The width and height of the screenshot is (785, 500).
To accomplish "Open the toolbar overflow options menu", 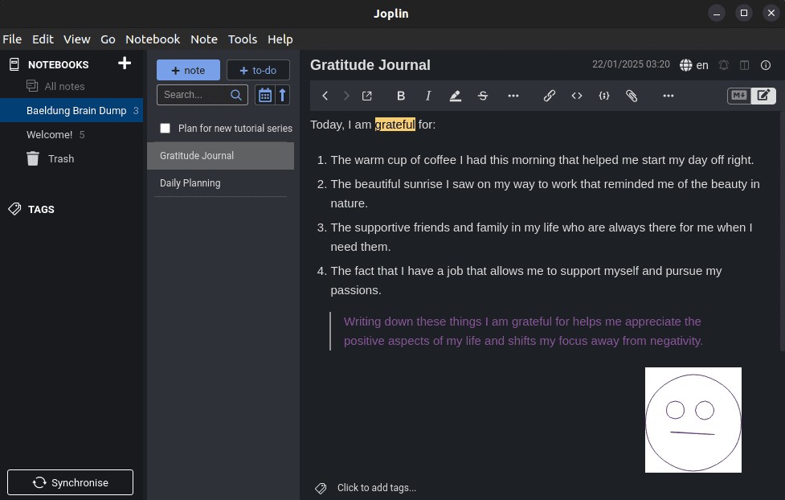I will (668, 95).
